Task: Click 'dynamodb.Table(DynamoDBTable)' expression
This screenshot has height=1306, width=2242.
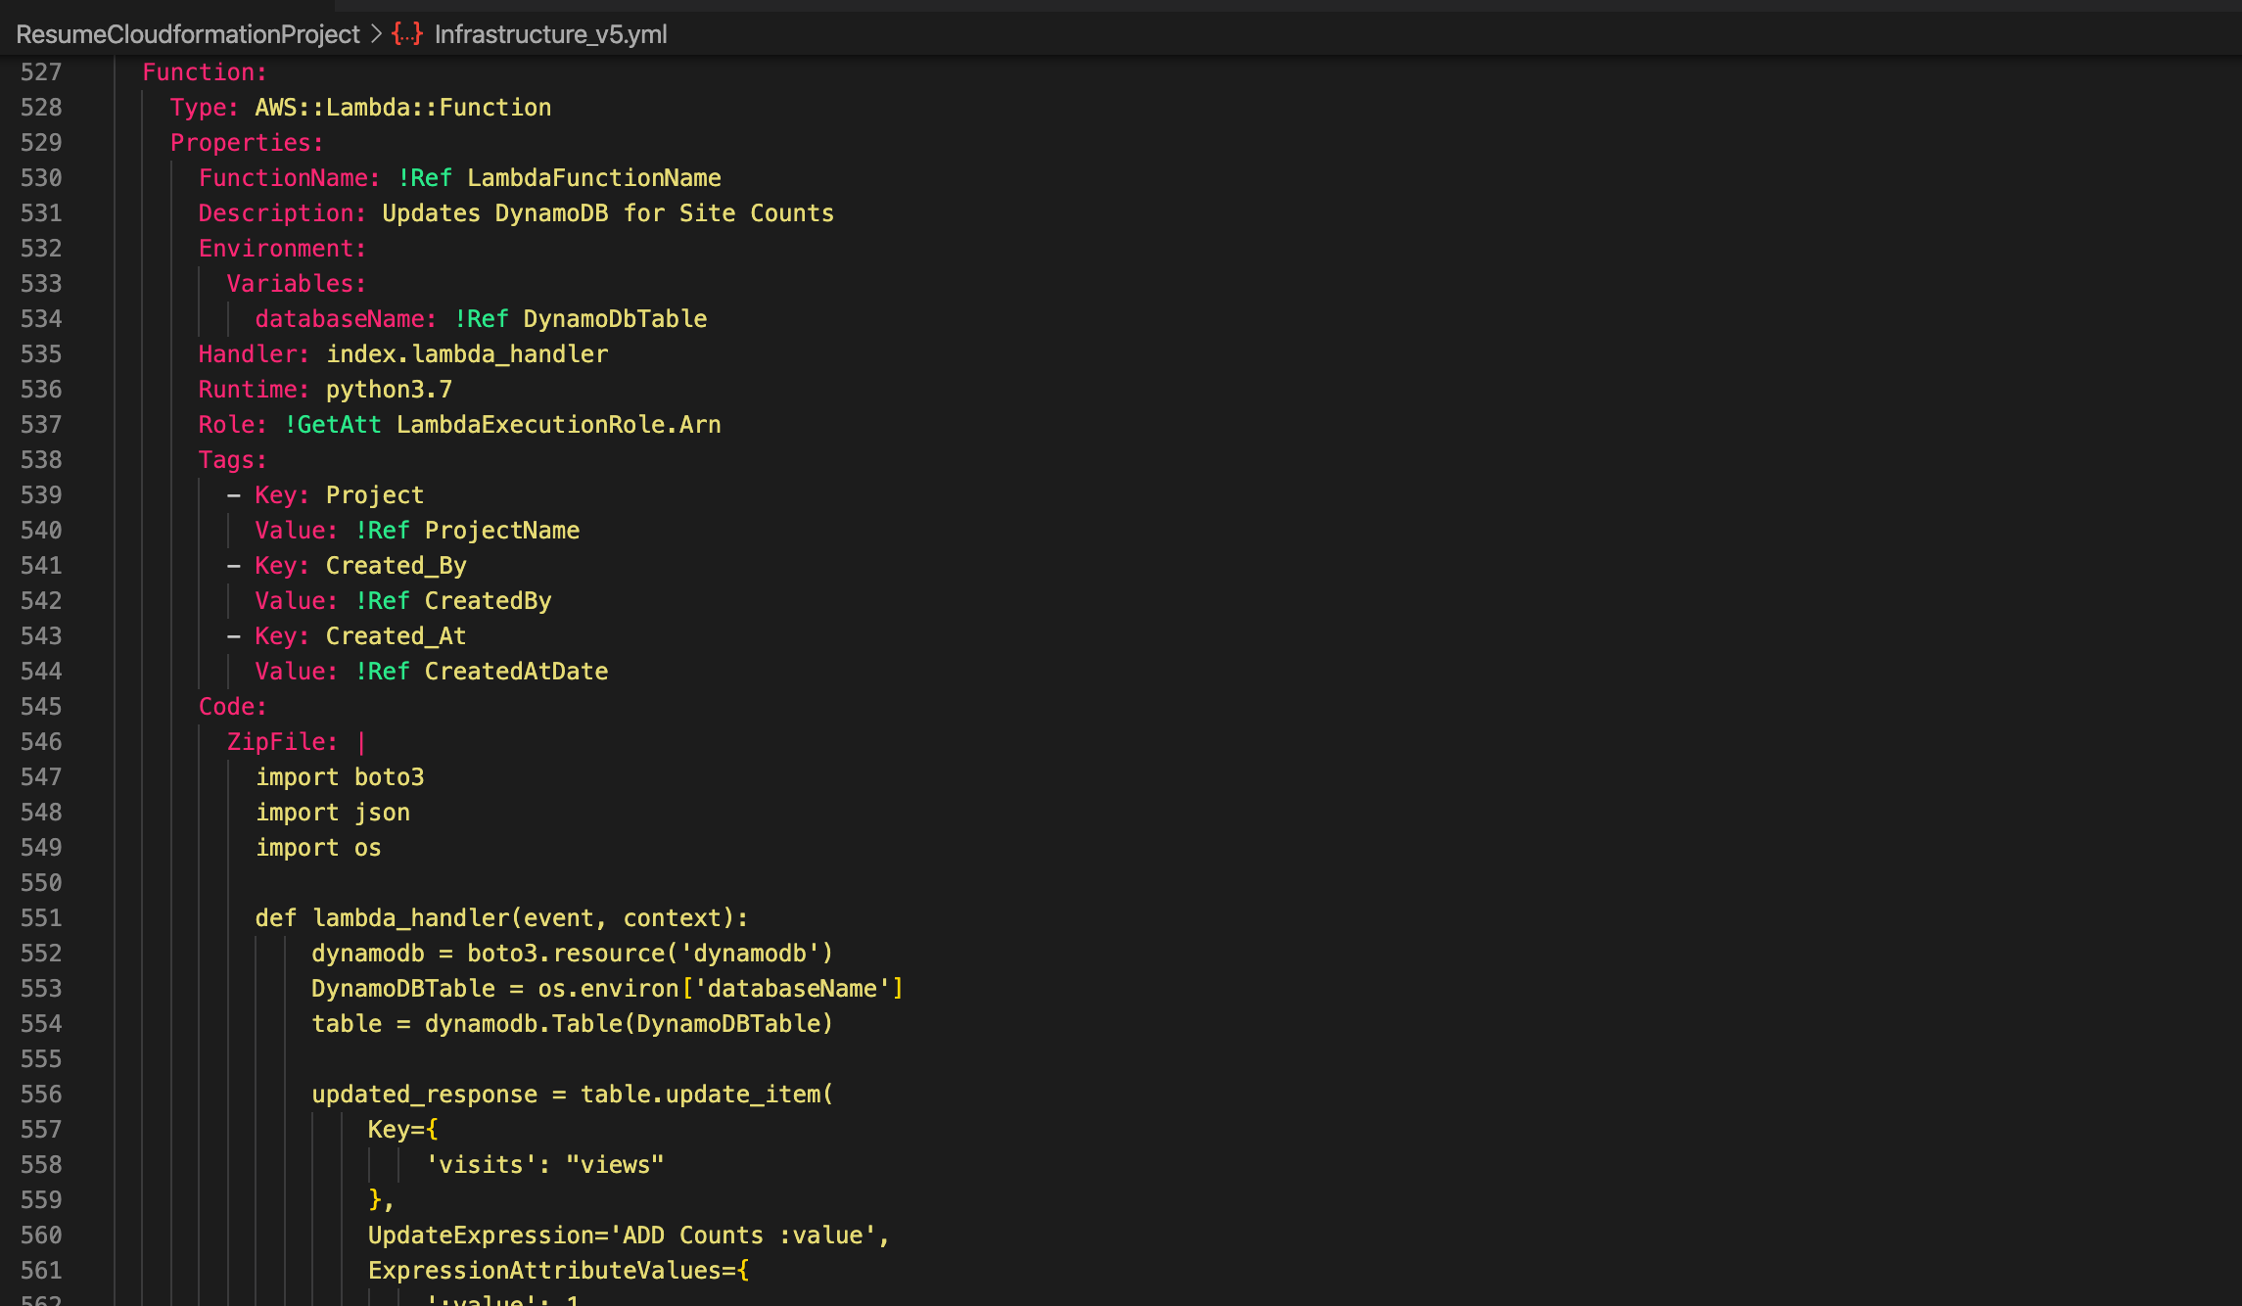Action: pyautogui.click(x=629, y=1024)
